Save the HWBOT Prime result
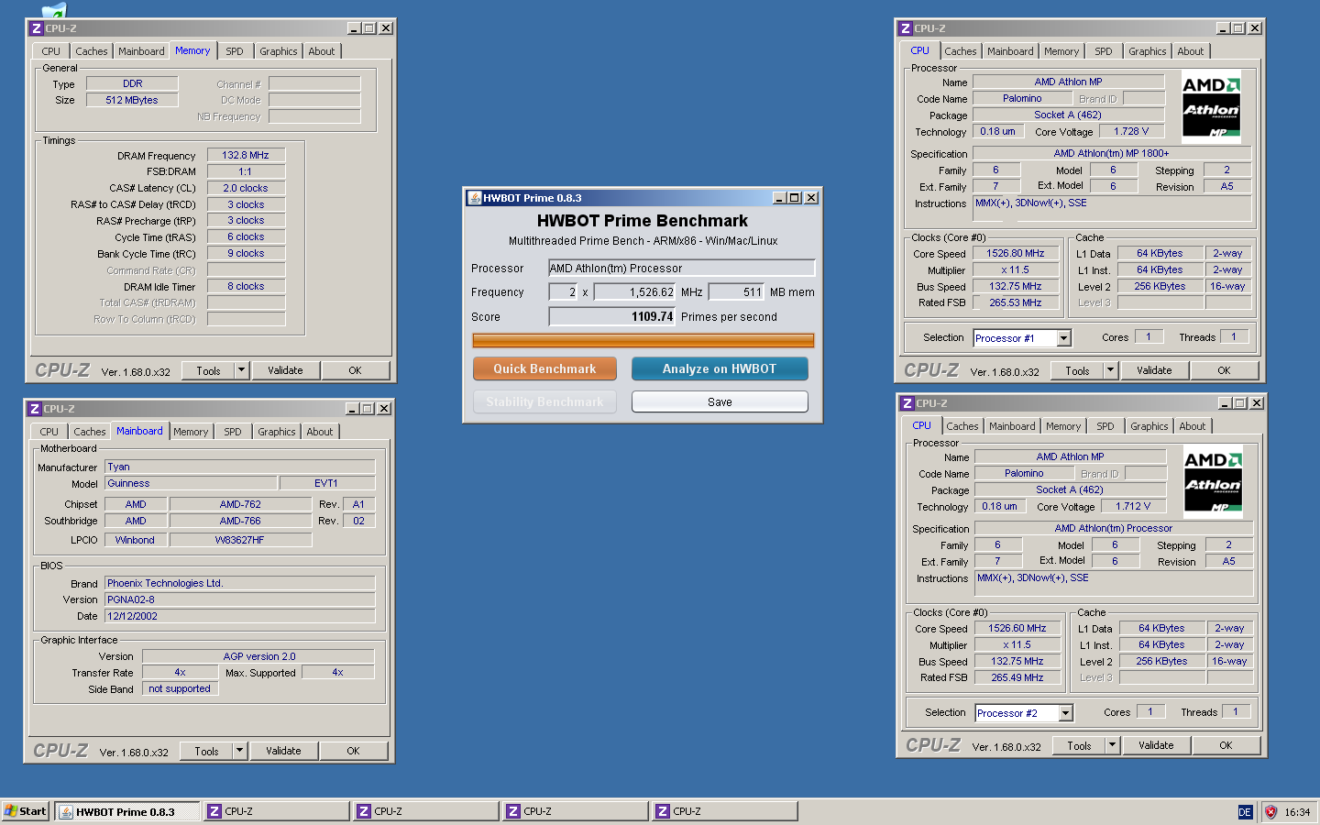Screen dimensions: 1320x825 [x=720, y=401]
